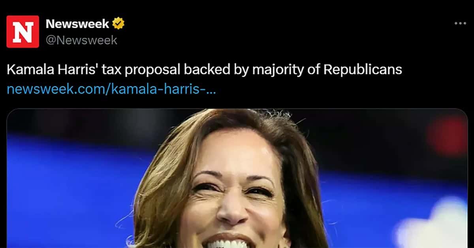This screenshot has height=248, width=474.
Task: Follow the newsweek.com/kamala-harris article link
Action: 111,89
